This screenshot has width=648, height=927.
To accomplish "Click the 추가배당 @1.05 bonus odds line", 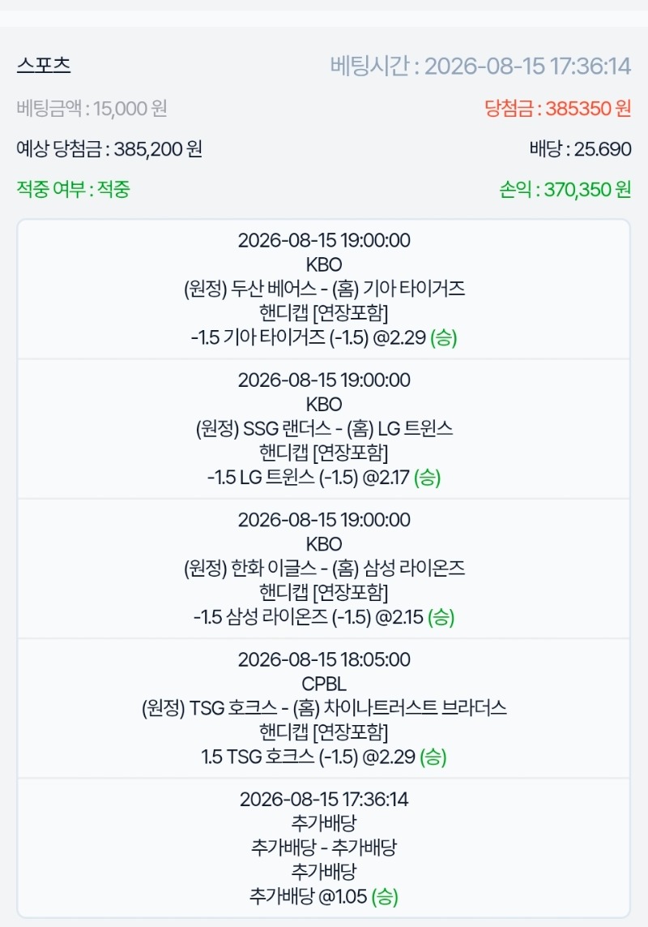I will (x=324, y=896).
